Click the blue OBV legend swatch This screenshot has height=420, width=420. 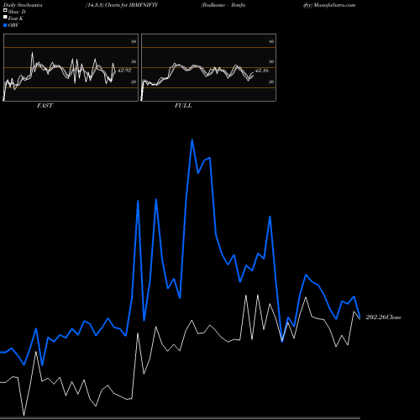5,25
